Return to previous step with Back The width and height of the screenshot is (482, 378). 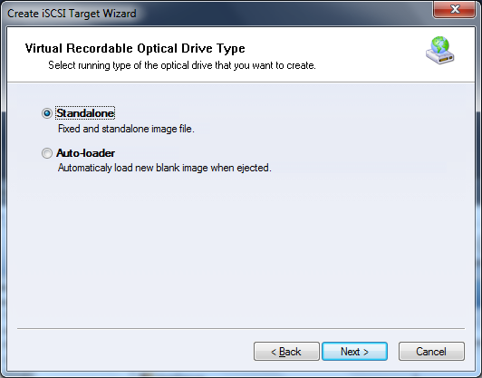tap(286, 351)
